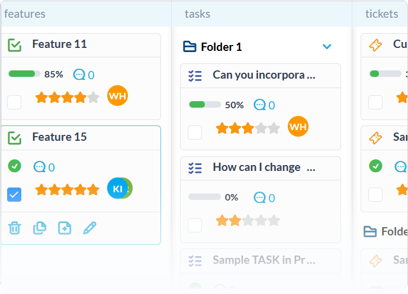The image size is (408, 294).
Task: Open the Feature 11 card title
Action: coord(60,44)
